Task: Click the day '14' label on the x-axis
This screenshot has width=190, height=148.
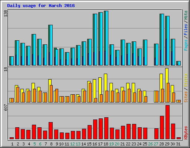Action: pyautogui.click(x=83, y=144)
